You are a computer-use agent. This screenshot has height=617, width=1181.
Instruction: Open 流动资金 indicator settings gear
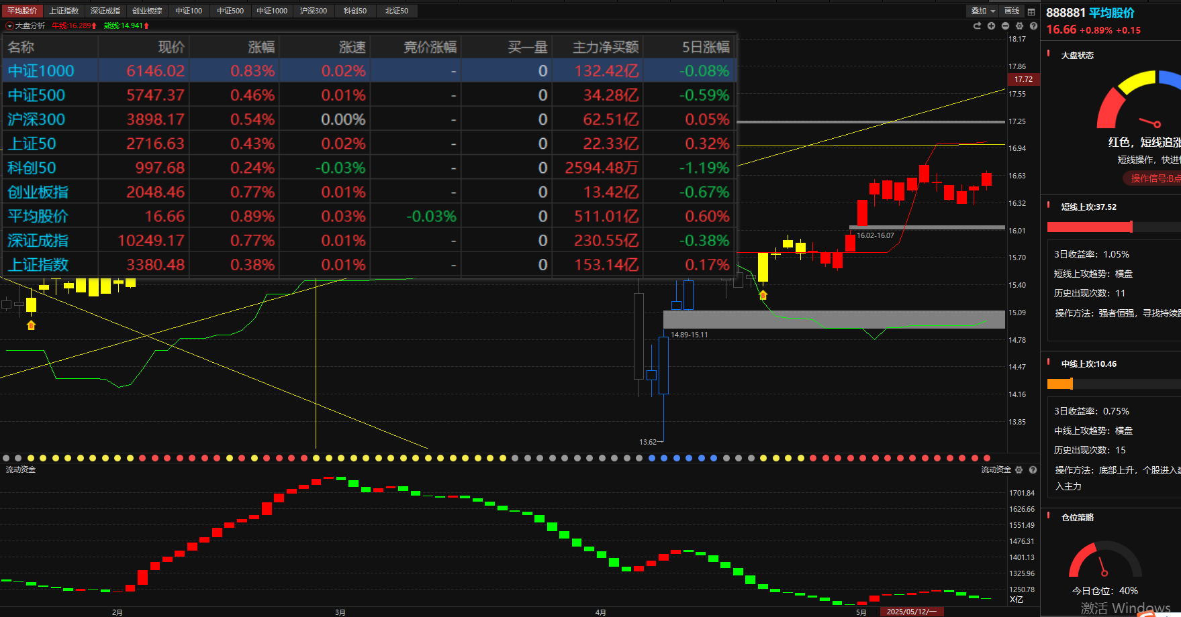[1019, 470]
